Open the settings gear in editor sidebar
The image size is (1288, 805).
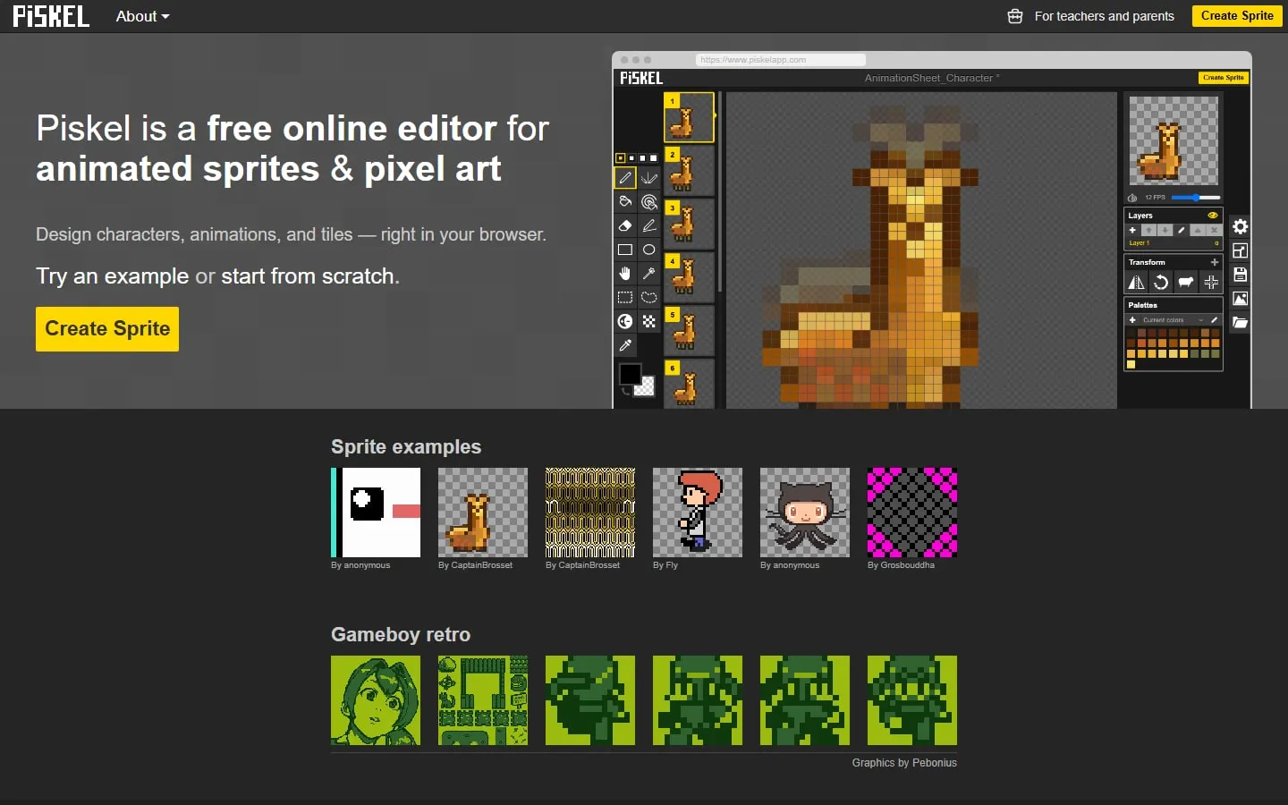coord(1240,226)
